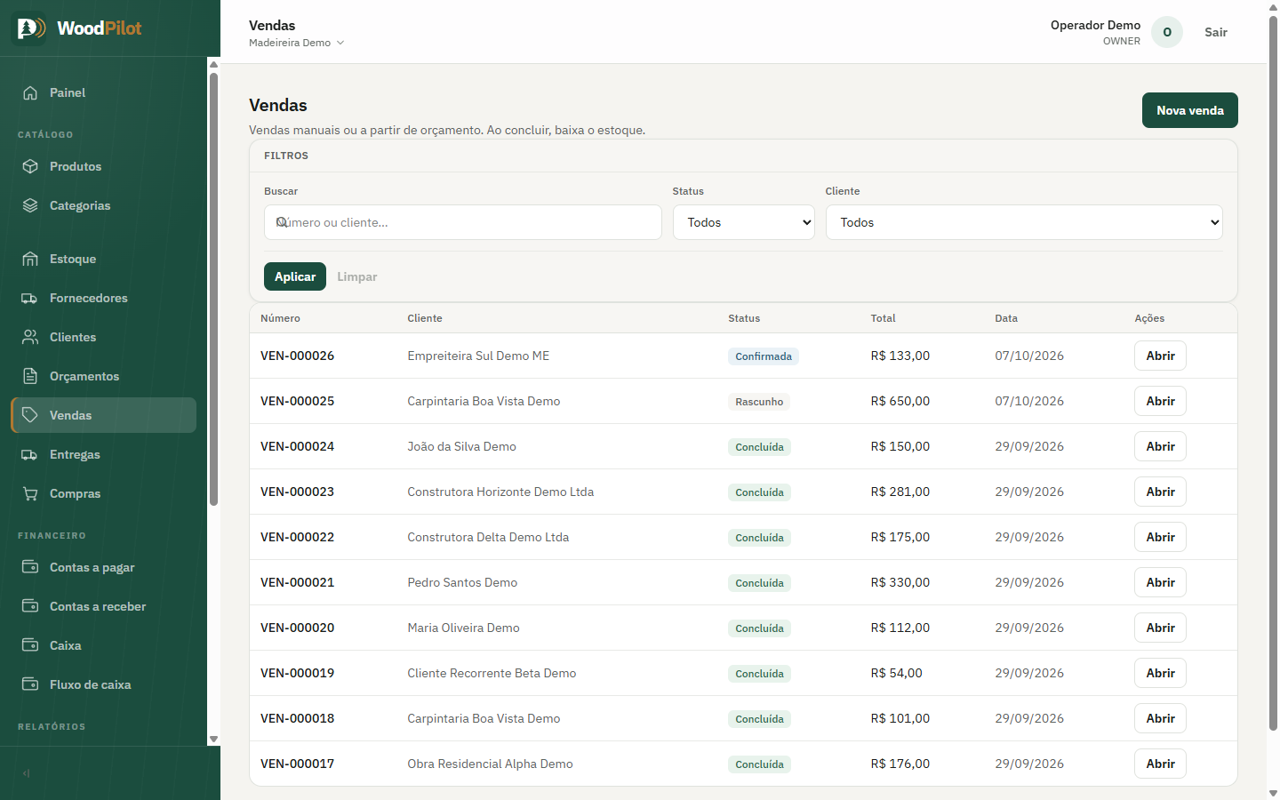This screenshot has width=1280, height=800.
Task: Open the Cliente filter dropdown
Action: click(x=1024, y=222)
